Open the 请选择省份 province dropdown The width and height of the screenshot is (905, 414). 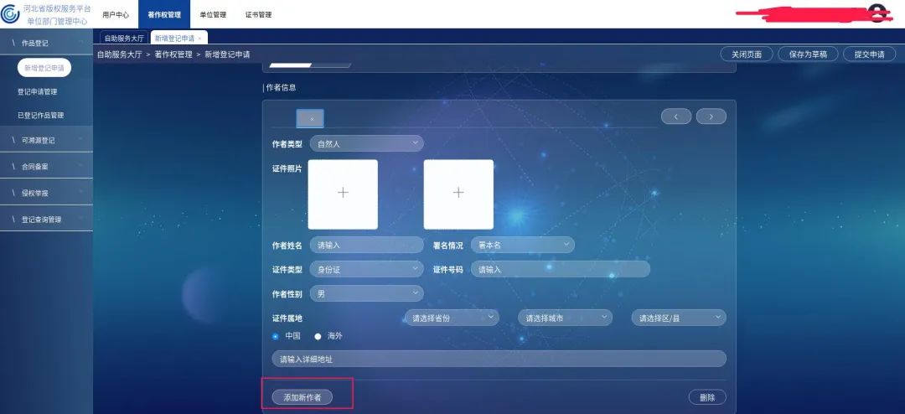452,318
